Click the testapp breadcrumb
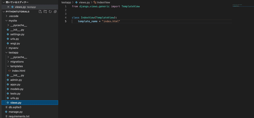 pos(66,3)
